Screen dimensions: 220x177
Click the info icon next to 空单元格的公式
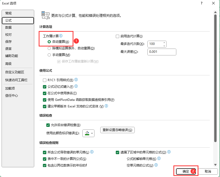click(156, 165)
